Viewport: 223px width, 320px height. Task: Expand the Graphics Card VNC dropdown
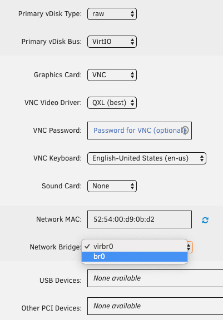tap(112, 75)
